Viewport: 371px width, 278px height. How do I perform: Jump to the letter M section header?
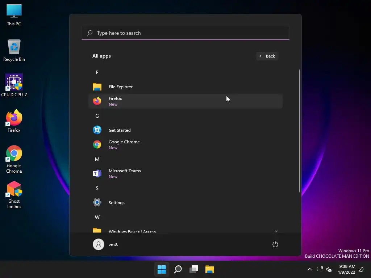[97, 159]
